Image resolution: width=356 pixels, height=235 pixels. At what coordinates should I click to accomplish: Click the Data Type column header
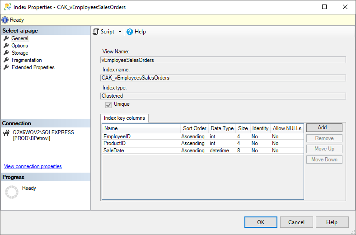point(222,128)
